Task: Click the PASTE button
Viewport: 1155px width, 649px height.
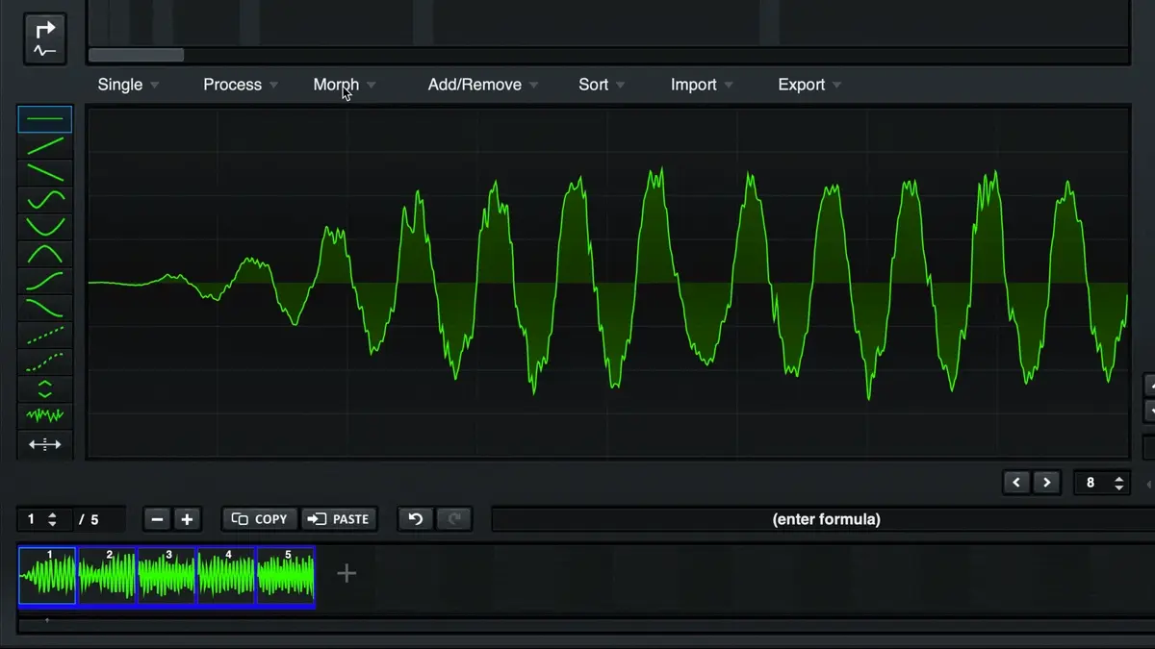Action: tap(339, 519)
